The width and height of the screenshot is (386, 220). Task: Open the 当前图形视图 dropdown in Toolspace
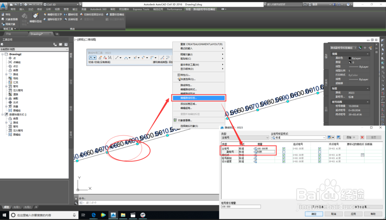click(34, 49)
